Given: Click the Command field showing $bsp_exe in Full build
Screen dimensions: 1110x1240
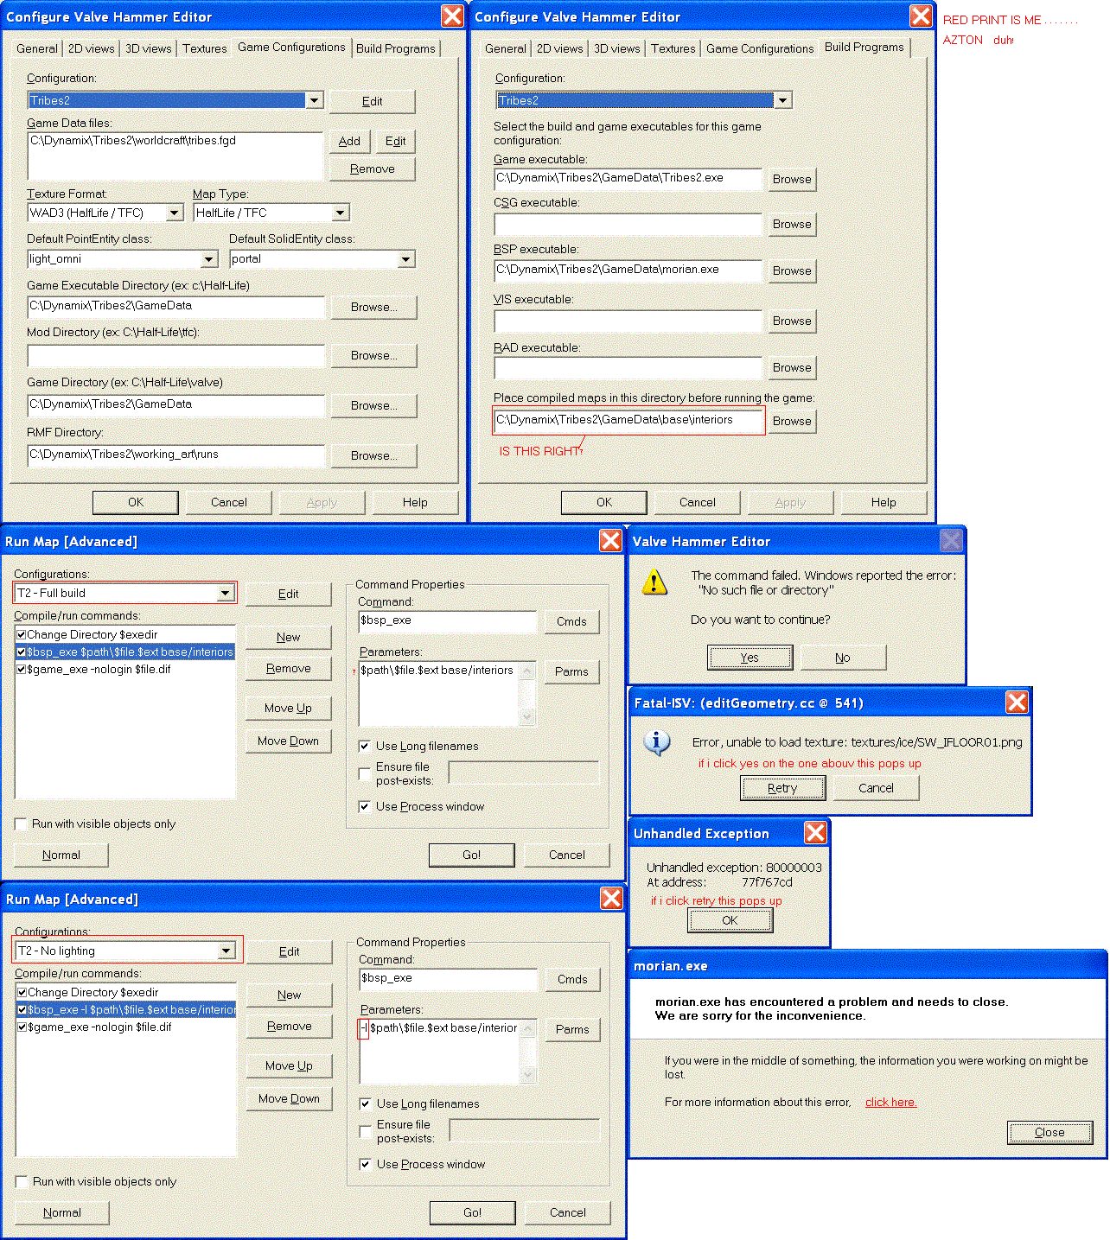Looking at the screenshot, I should pos(448,621).
